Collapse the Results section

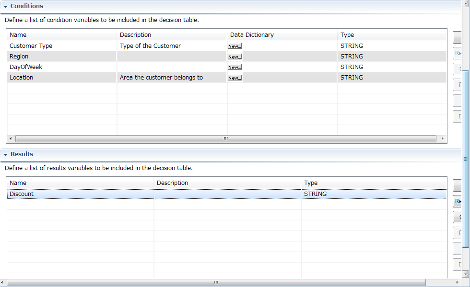click(6, 155)
